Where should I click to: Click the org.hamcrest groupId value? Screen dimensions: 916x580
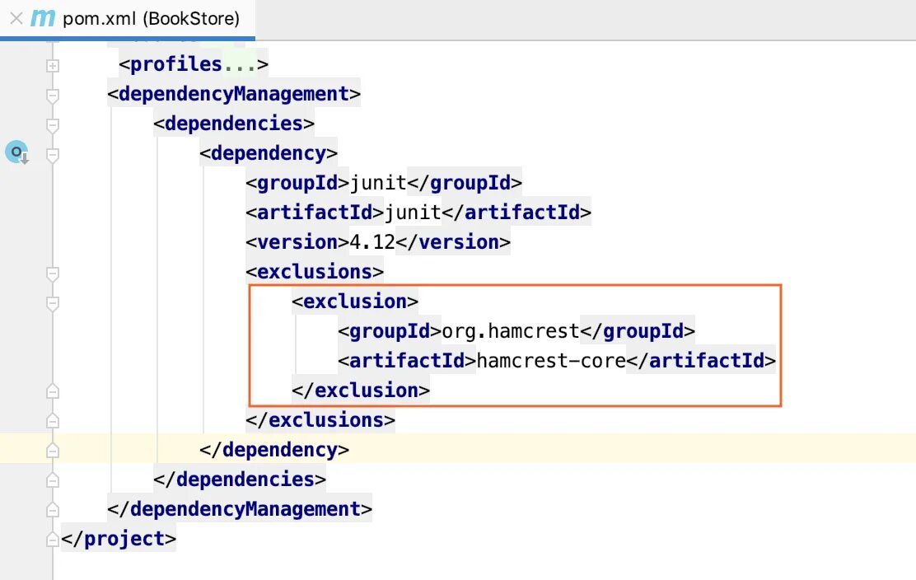(511, 331)
